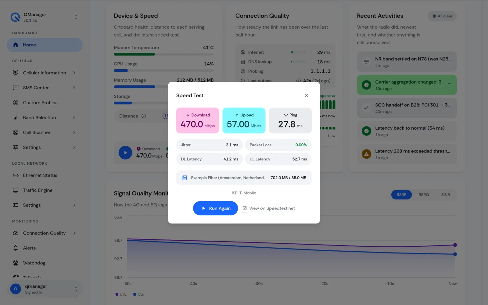Click the blue play speed test button

[125, 153]
